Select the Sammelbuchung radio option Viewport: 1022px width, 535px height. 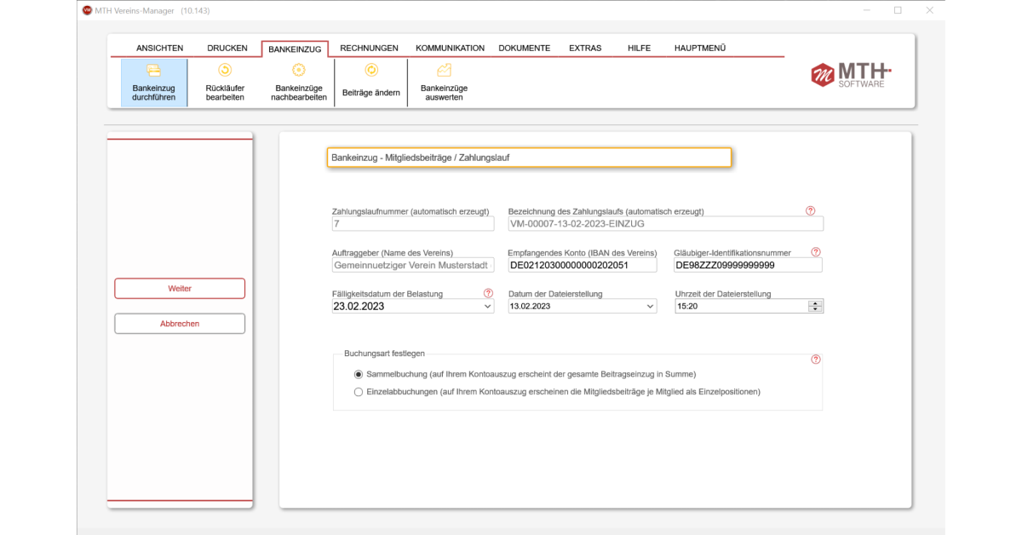(359, 374)
